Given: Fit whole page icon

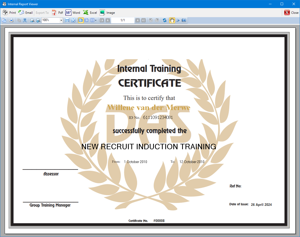Looking at the screenshot, I should coord(73,20).
